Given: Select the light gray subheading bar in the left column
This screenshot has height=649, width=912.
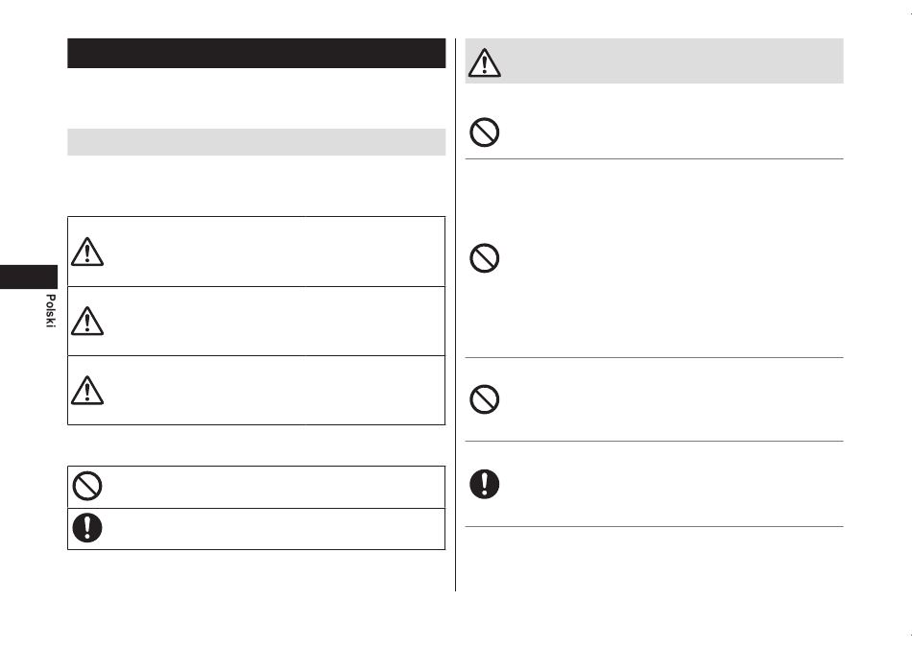Looking at the screenshot, I should tap(256, 142).
